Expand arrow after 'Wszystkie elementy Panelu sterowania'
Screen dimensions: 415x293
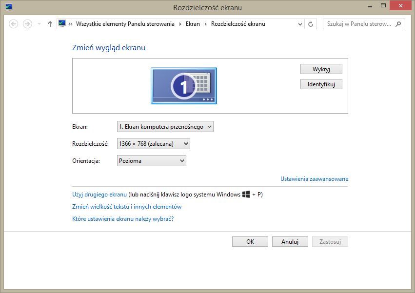point(180,24)
